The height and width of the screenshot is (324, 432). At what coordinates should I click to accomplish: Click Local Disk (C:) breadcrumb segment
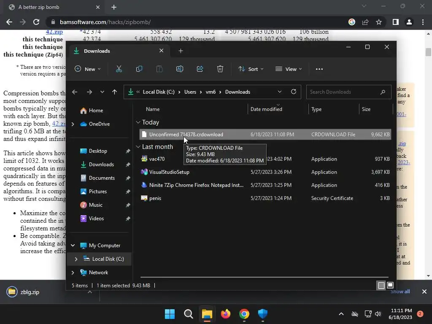click(159, 92)
